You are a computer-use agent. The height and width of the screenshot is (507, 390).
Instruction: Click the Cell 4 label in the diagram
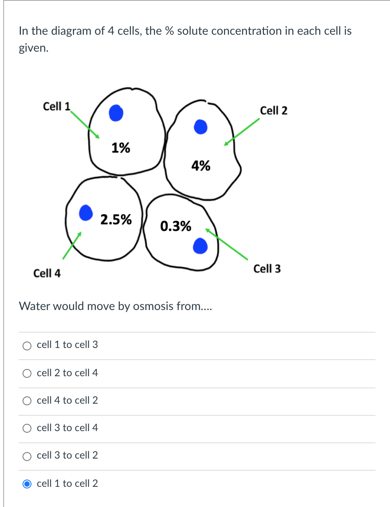coord(47,274)
